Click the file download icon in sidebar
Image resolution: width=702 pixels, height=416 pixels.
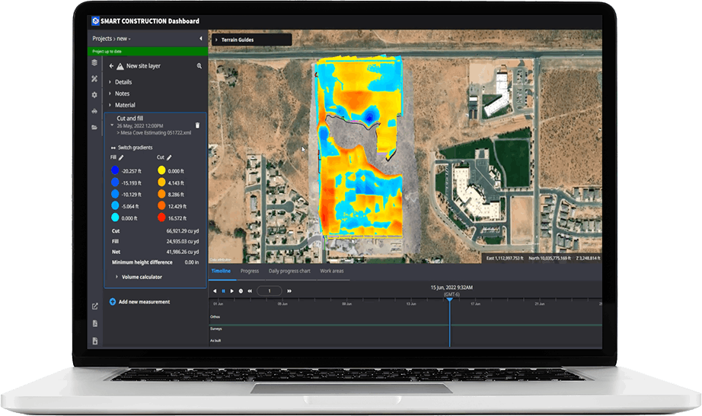[95, 341]
